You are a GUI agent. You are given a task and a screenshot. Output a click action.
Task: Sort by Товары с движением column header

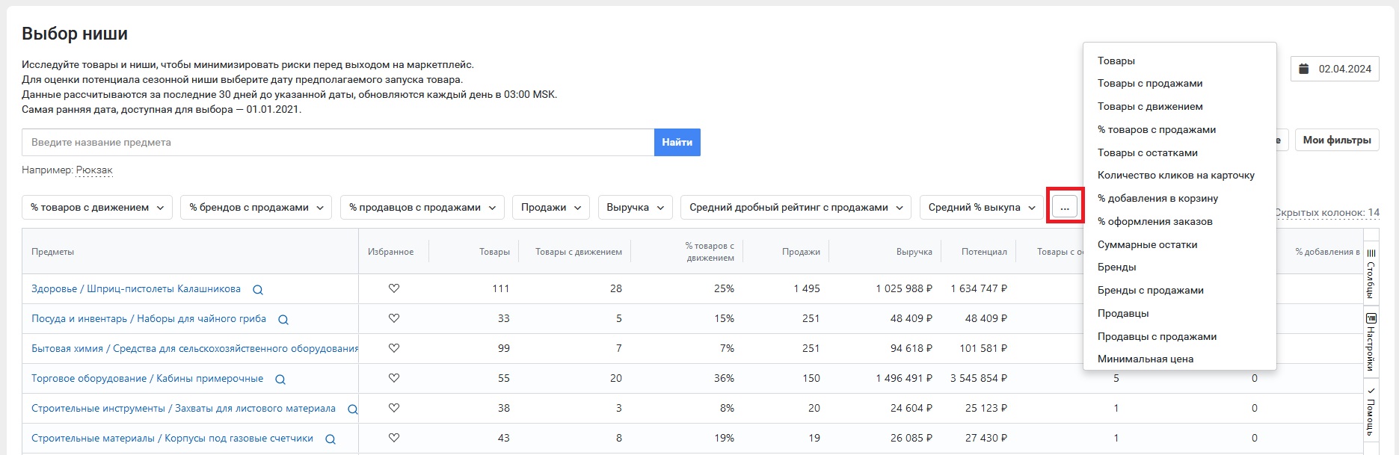579,252
